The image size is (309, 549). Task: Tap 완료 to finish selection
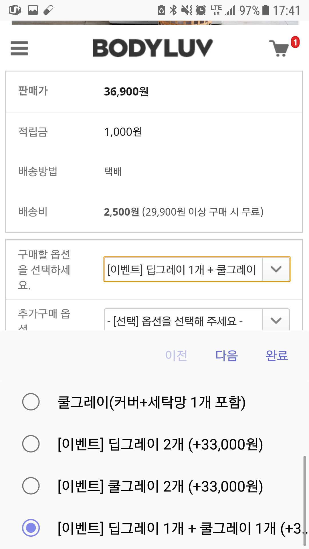(x=277, y=356)
